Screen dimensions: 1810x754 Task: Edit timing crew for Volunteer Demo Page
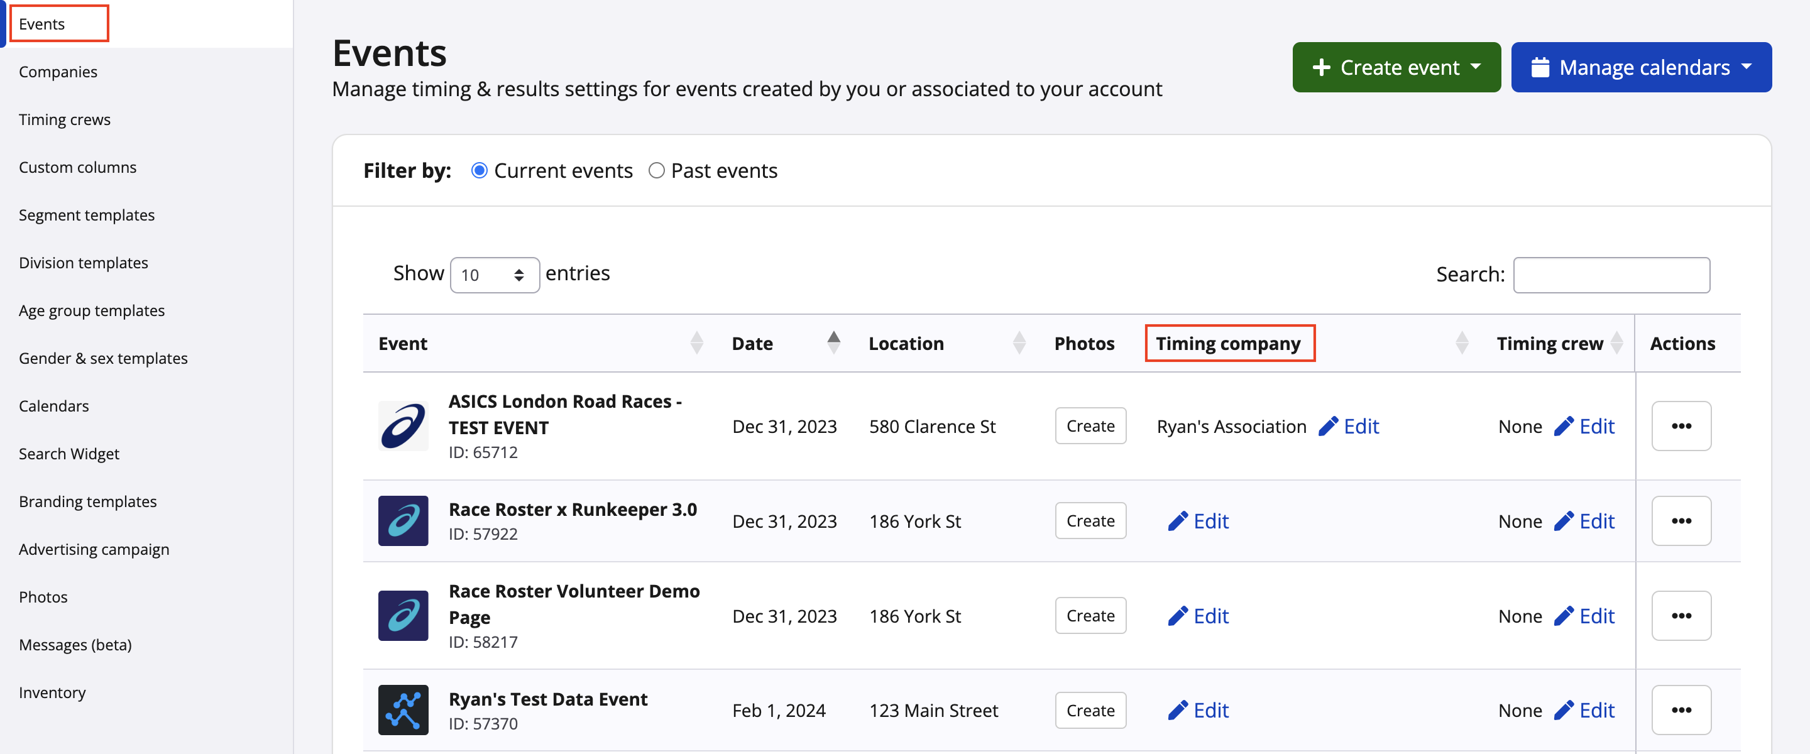pos(1584,616)
